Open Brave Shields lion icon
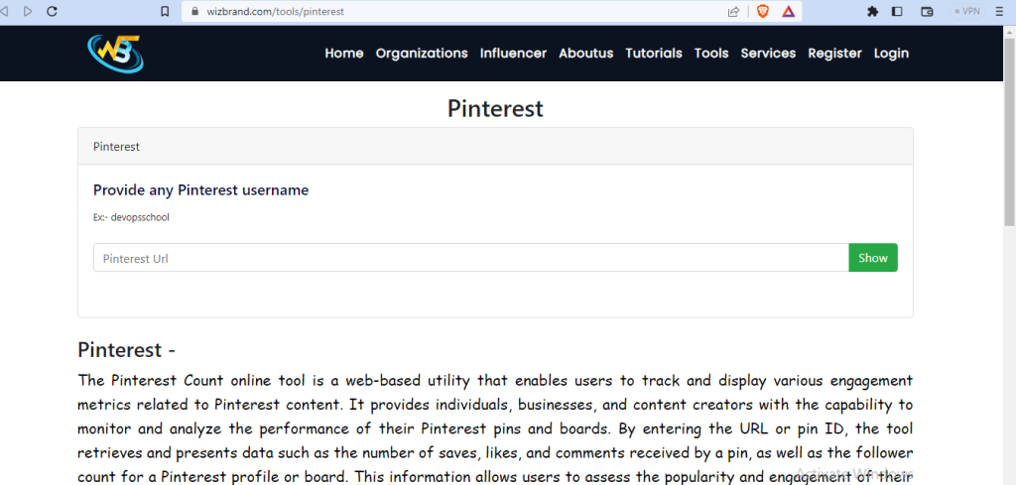This screenshot has width=1016, height=485. (763, 11)
